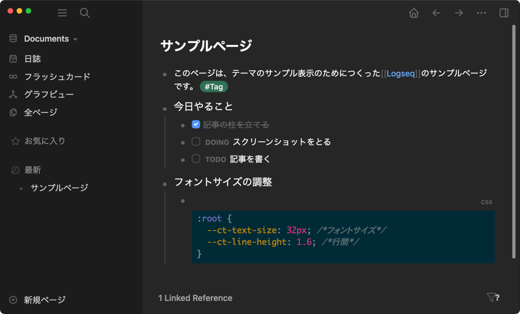
Task: Follow the [[Logseq]] page link
Action: point(401,74)
